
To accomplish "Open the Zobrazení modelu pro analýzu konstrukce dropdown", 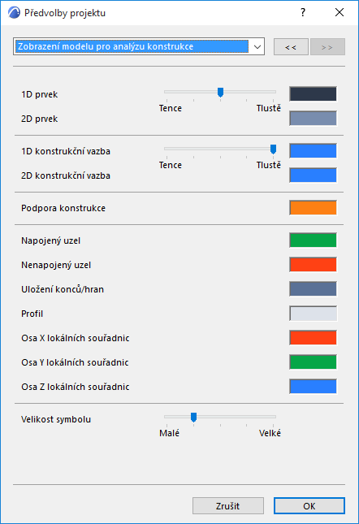I will click(139, 46).
